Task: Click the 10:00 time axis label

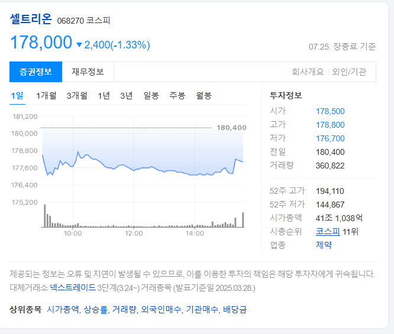Action: (73, 234)
